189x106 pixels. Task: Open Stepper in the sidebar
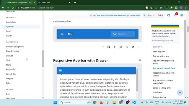pyautogui.click(x=10, y=79)
